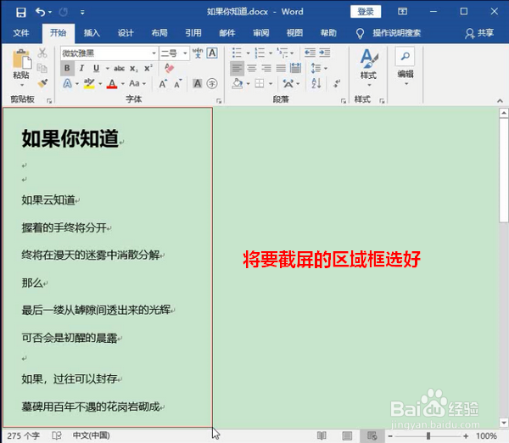
Task: Open the font name dropdown 微软雅黑
Action: [154, 53]
